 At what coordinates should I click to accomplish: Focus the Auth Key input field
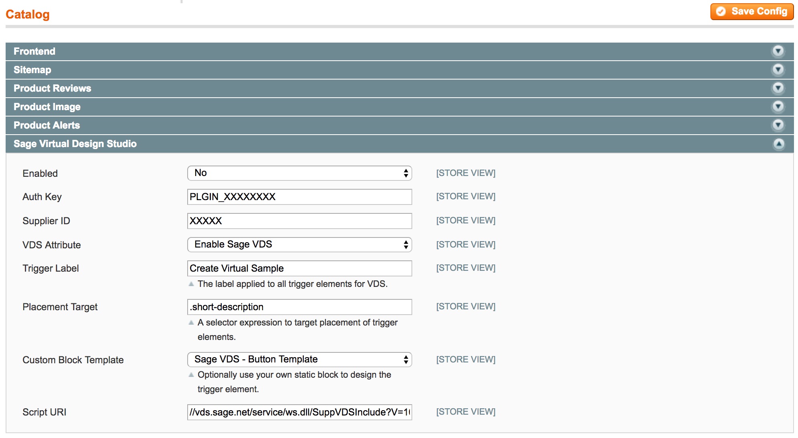299,197
